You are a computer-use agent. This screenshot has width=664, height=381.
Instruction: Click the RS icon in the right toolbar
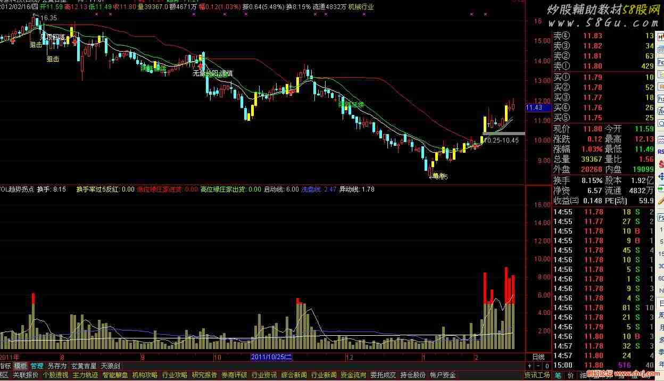[660, 151]
